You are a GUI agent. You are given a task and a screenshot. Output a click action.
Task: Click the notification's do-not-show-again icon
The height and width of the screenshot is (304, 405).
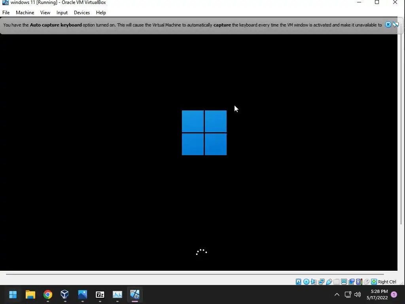pyautogui.click(x=396, y=25)
